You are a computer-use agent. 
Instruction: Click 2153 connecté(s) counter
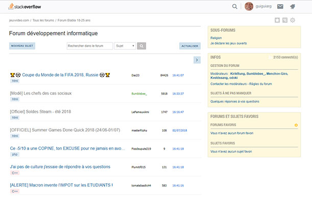(x=285, y=57)
